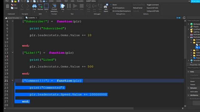
Task: Switch to the HOME ribbon tab
Action: click(51, 1)
